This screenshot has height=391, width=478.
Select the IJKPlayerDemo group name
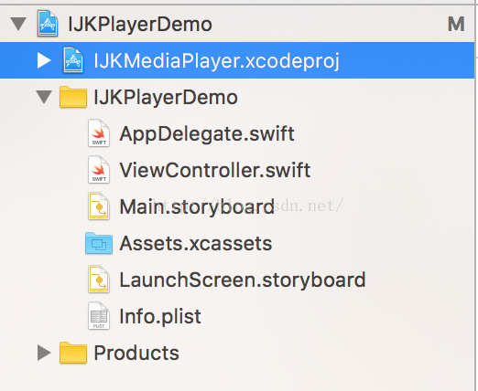coord(166,98)
